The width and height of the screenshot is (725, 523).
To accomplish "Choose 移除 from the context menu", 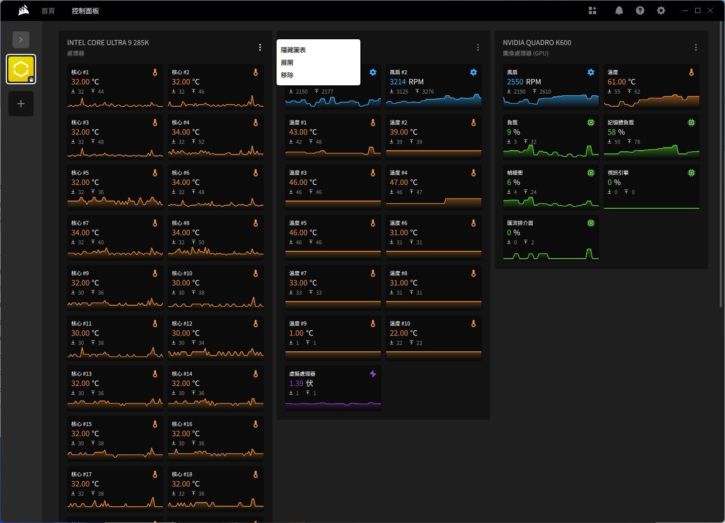I will tap(287, 75).
